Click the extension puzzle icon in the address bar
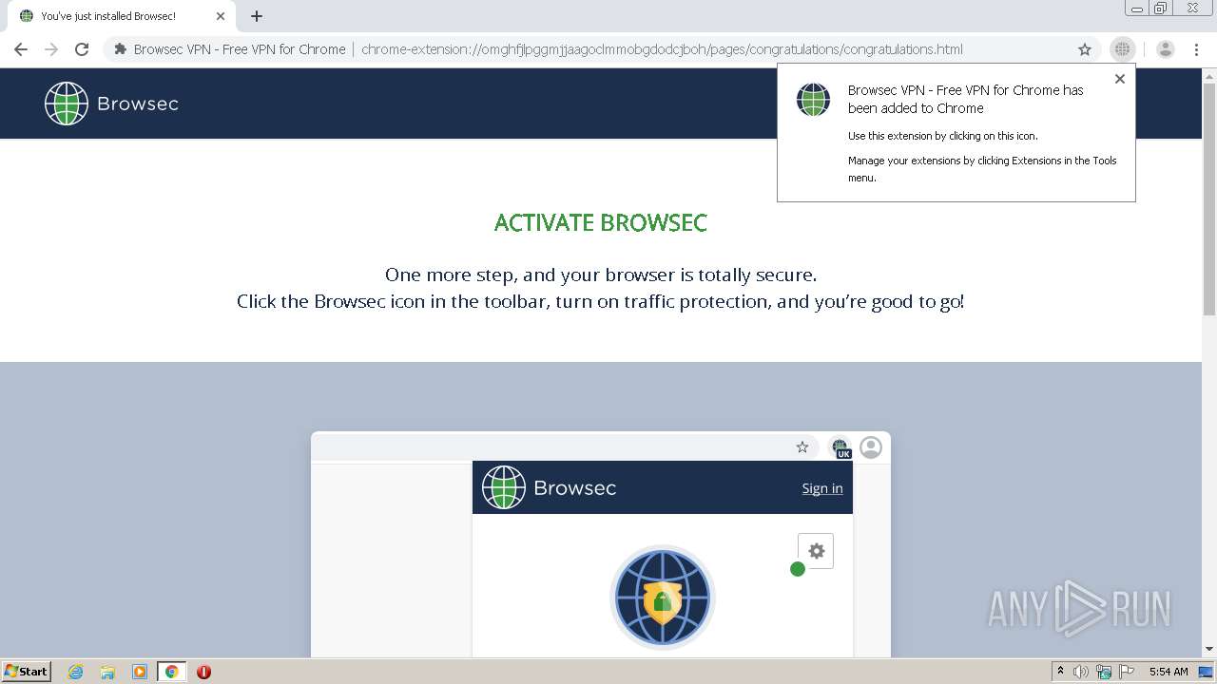The image size is (1217, 684). [x=120, y=49]
